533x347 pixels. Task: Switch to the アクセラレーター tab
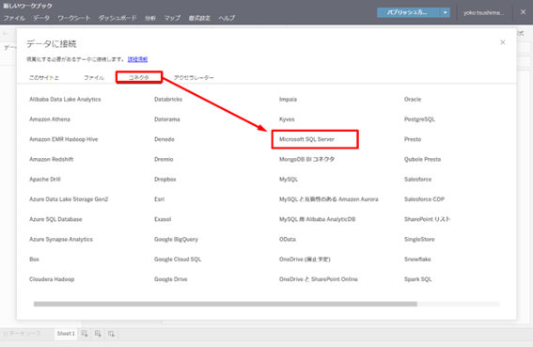(x=194, y=77)
